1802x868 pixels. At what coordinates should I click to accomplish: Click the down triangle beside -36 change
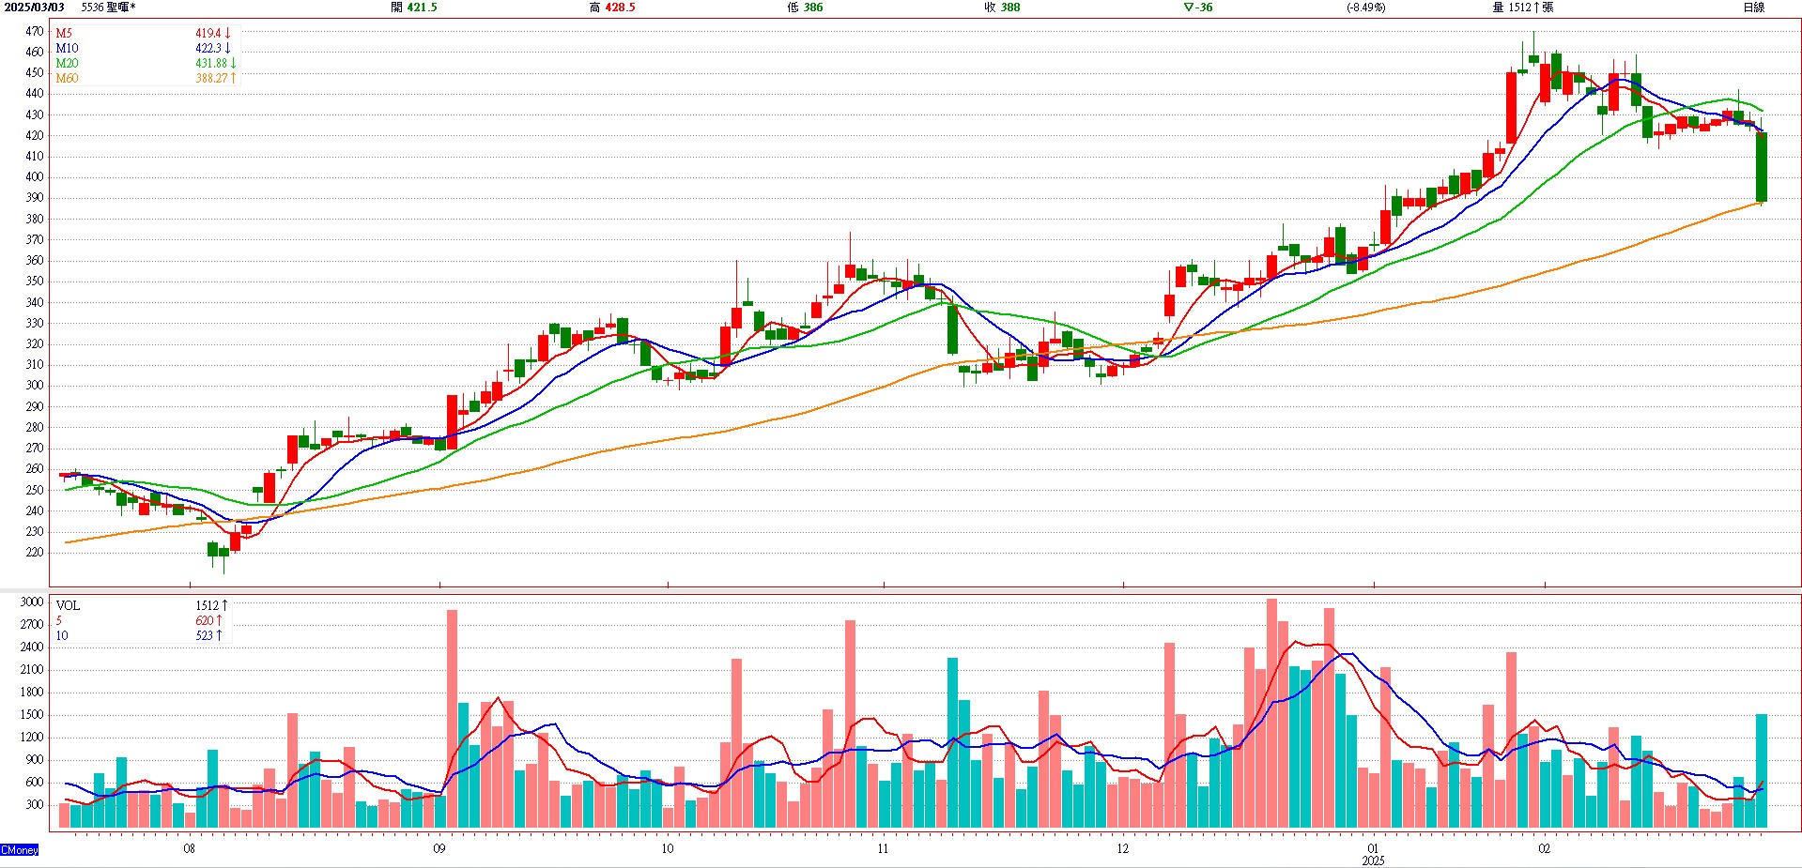click(1188, 8)
